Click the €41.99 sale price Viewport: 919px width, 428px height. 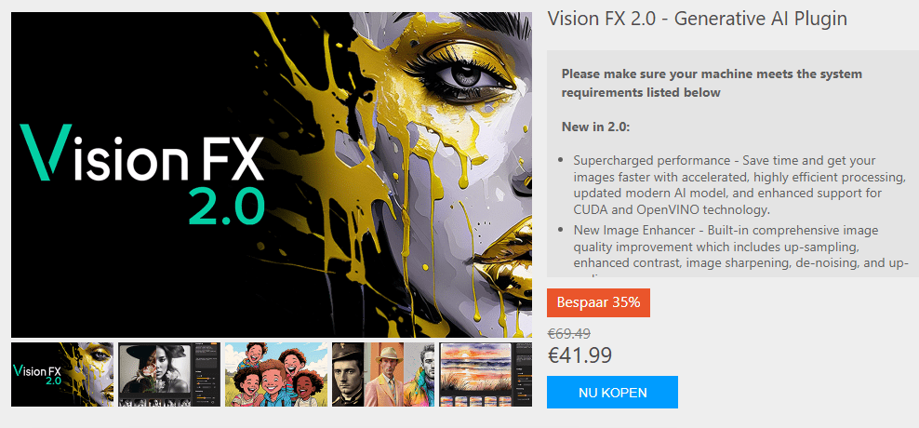click(579, 355)
